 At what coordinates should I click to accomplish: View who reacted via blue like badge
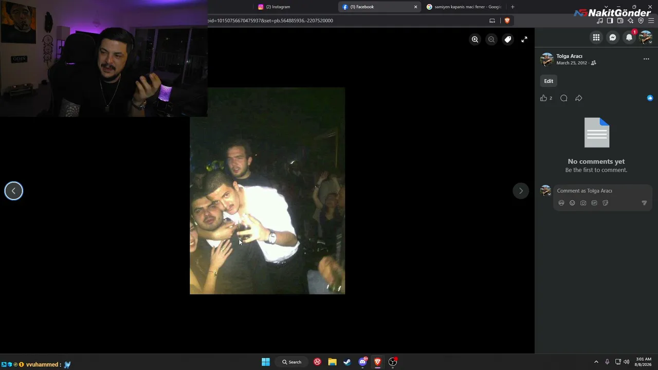650,98
